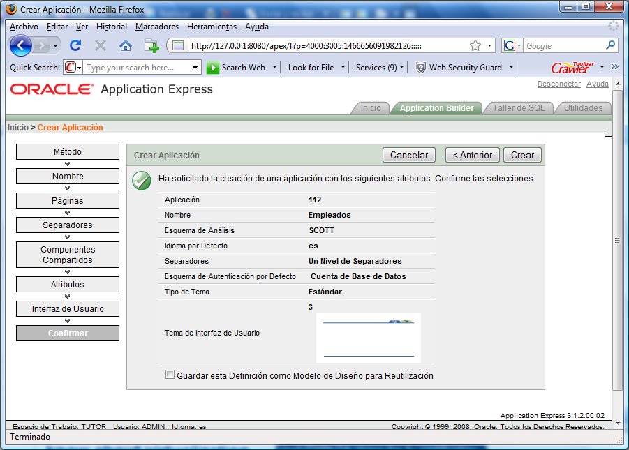The width and height of the screenshot is (629, 450).
Task: Select the Application Builder tab
Action: point(436,108)
